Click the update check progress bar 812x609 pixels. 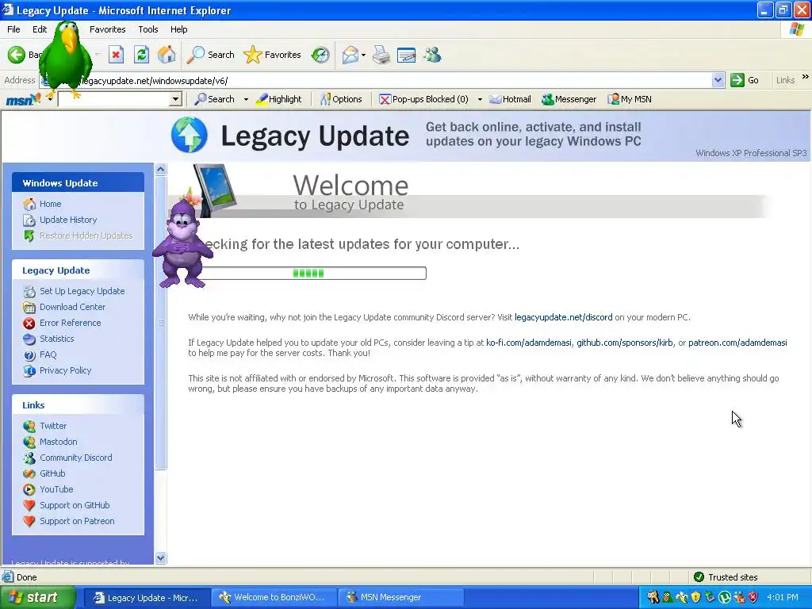tap(309, 273)
